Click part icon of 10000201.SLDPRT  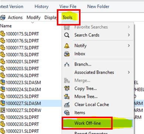[x=3, y=62]
